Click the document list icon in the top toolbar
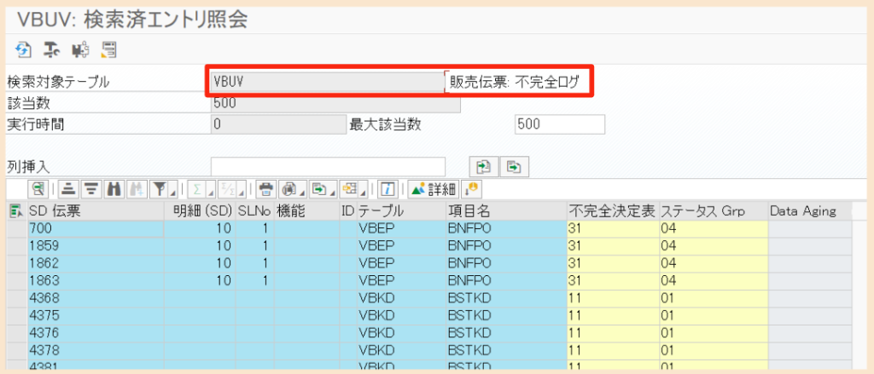The height and width of the screenshot is (374, 874). tap(108, 50)
